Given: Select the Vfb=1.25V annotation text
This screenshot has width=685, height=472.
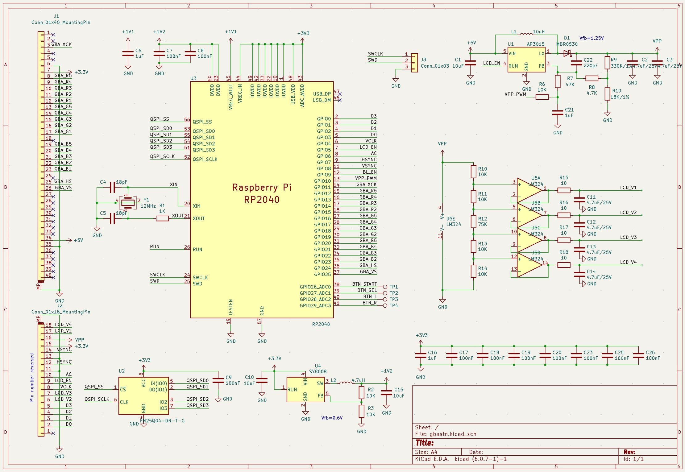Looking at the screenshot, I should coord(591,38).
